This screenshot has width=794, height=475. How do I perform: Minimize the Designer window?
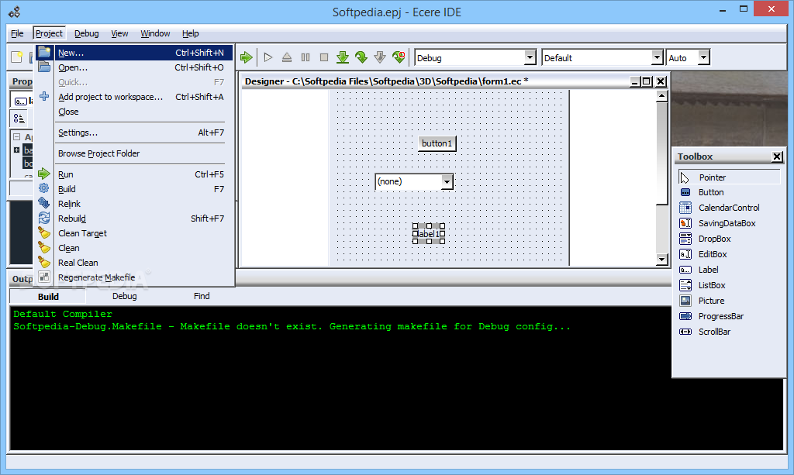pos(635,81)
